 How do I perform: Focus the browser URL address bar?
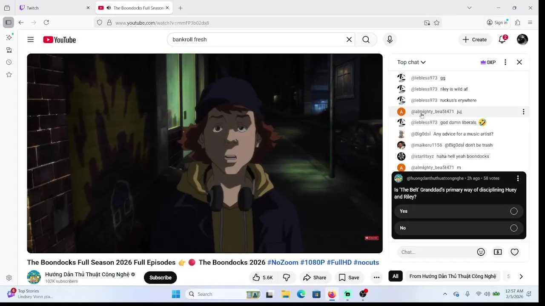point(268,23)
